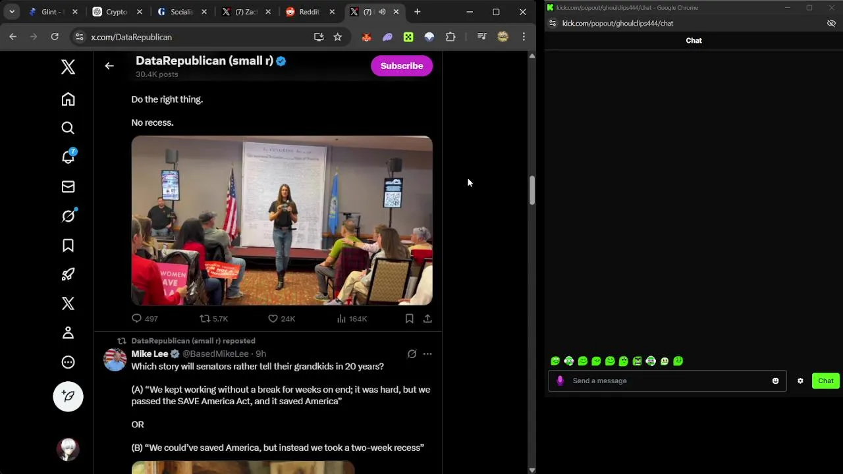Open the Chrome profile avatar
The width and height of the screenshot is (843, 474).
(x=503, y=37)
